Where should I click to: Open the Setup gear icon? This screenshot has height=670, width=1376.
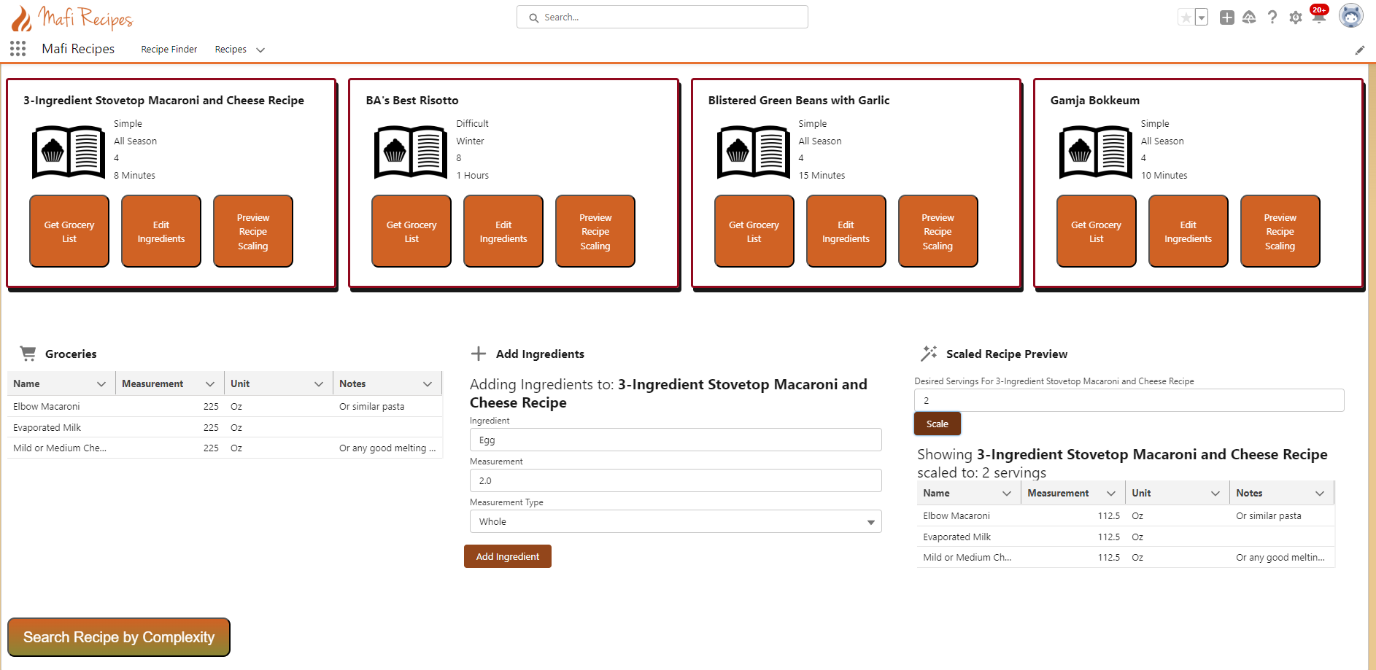tap(1295, 17)
